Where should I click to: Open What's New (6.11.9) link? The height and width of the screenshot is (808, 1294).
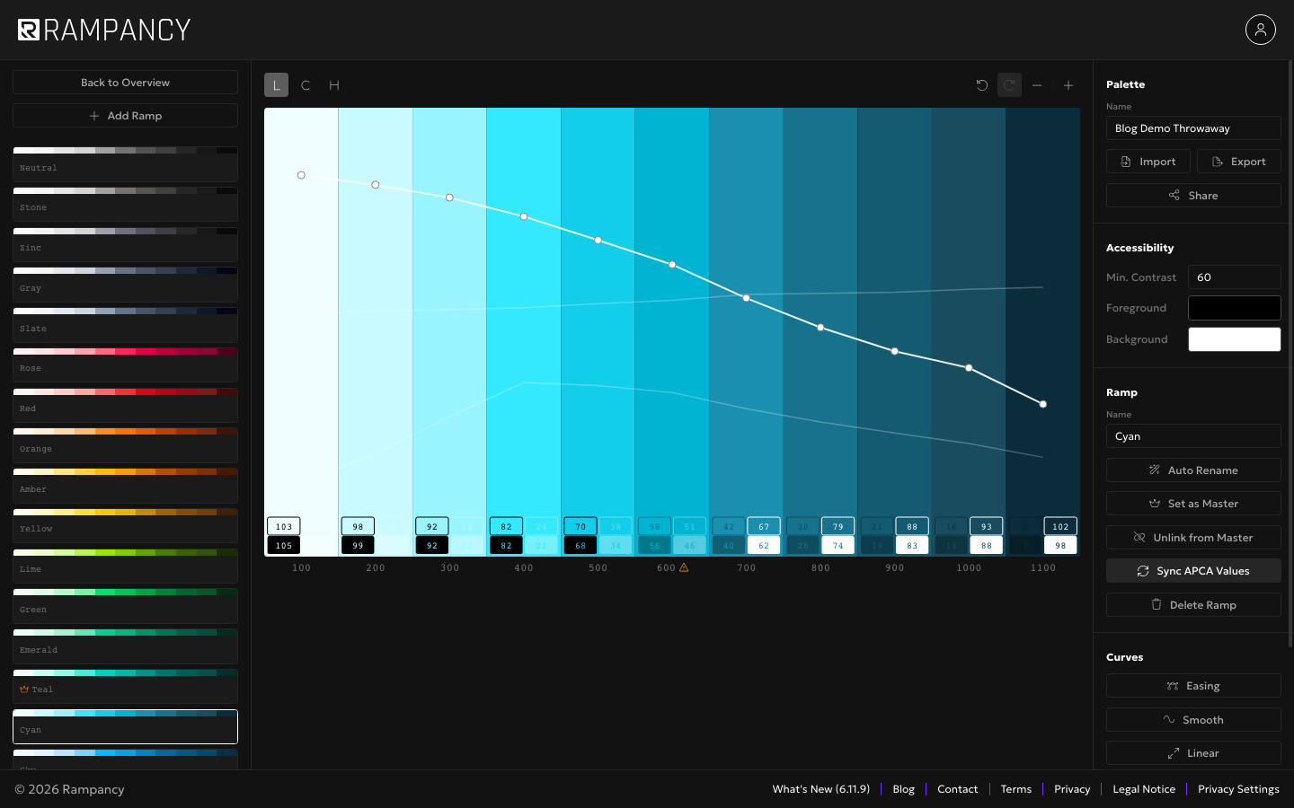(x=821, y=789)
